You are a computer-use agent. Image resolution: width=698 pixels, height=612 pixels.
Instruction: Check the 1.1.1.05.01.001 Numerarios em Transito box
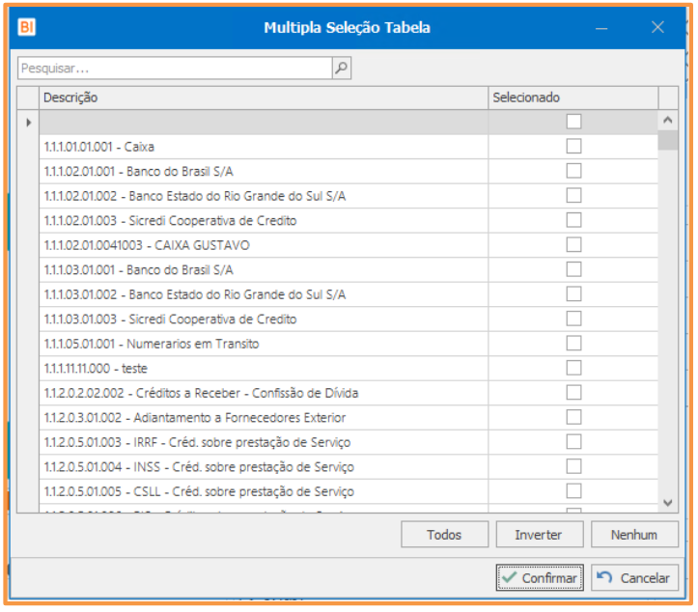click(x=573, y=344)
